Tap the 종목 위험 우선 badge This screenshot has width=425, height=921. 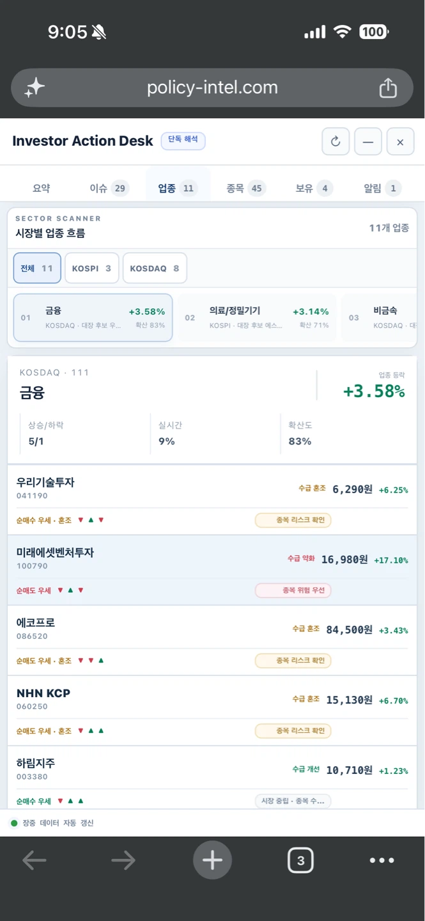click(293, 590)
